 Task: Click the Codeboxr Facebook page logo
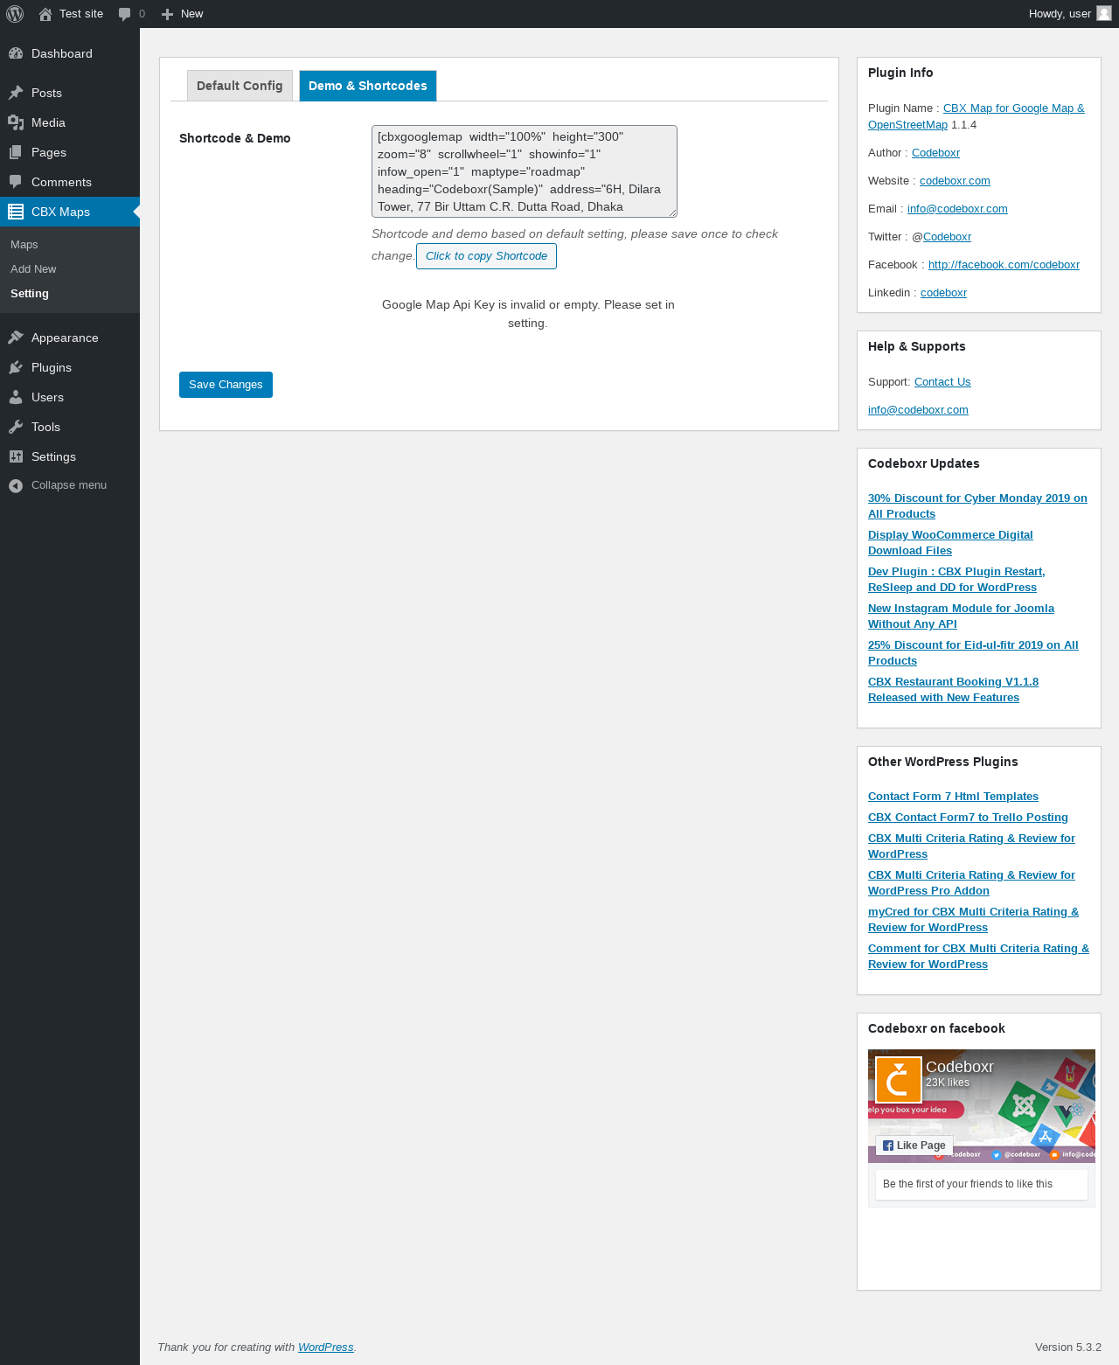coord(899,1080)
